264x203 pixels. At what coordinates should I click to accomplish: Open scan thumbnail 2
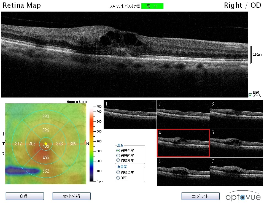[183, 115]
